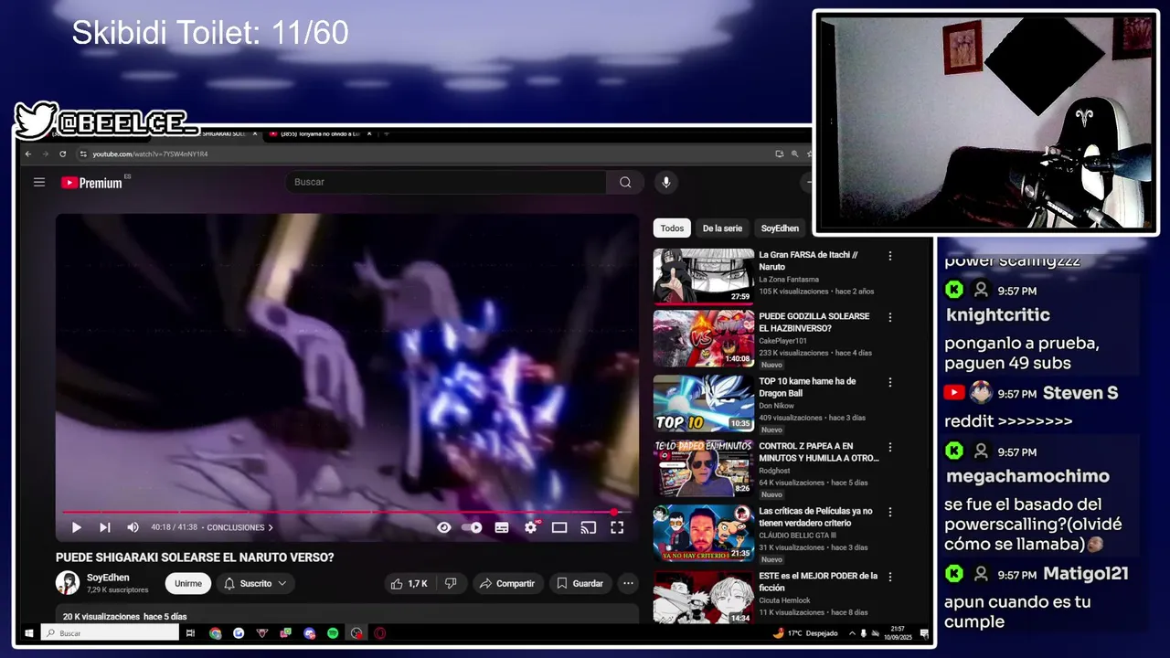Viewport: 1170px width, 658px height.
Task: Open options menu for La Gran FARSA video
Action: [x=889, y=256]
